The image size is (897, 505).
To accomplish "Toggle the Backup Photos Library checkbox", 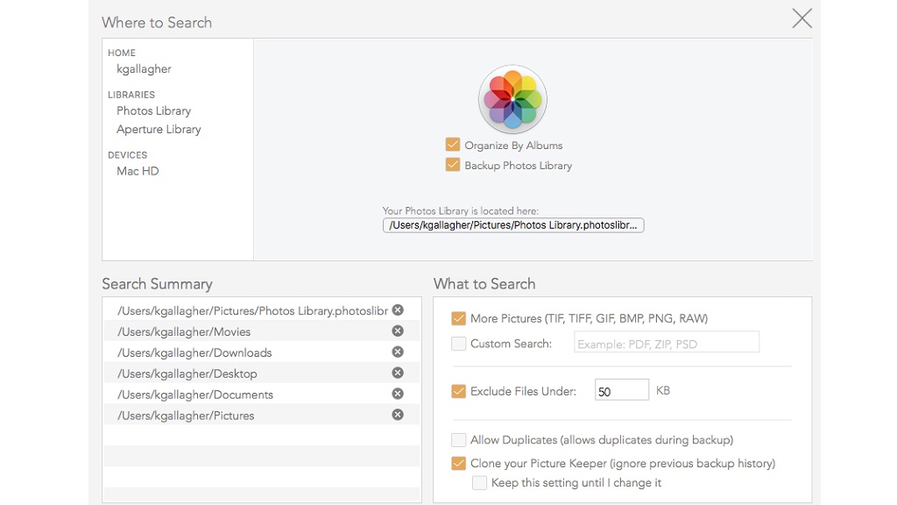I will (453, 165).
